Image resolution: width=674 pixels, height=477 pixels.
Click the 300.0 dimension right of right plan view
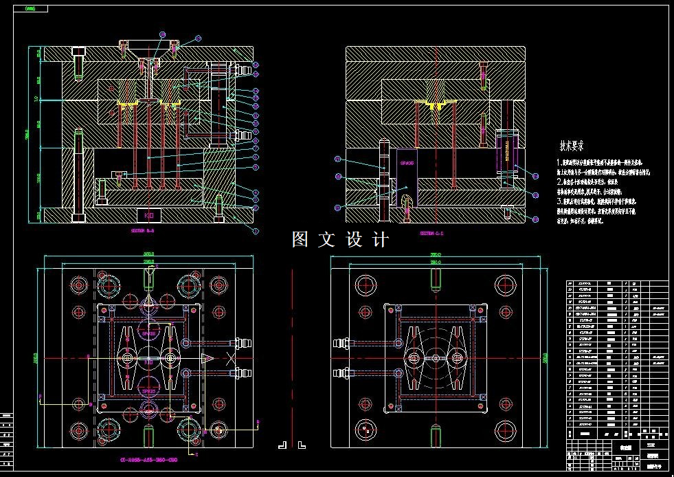(546, 357)
